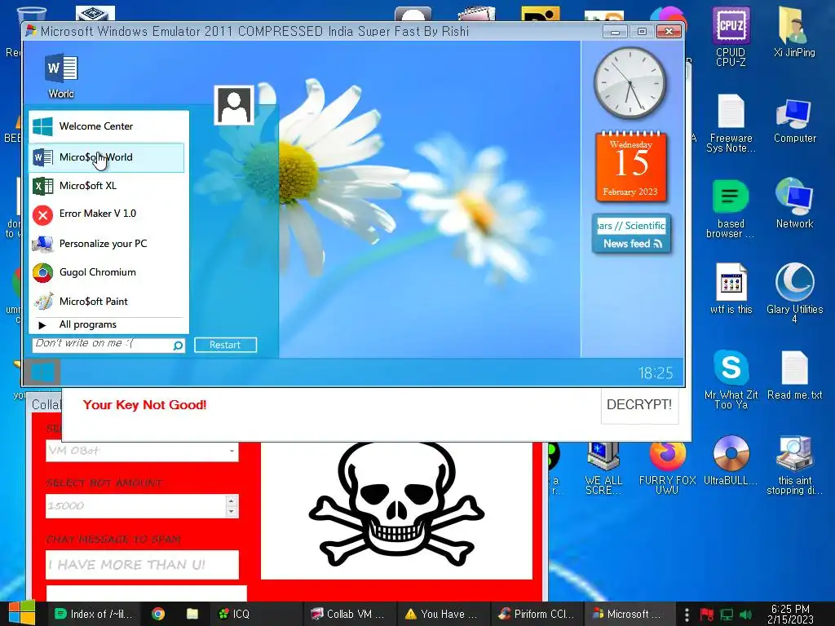Click the analog clock gadget
Image resolution: width=835 pixels, height=626 pixels.
tap(630, 82)
